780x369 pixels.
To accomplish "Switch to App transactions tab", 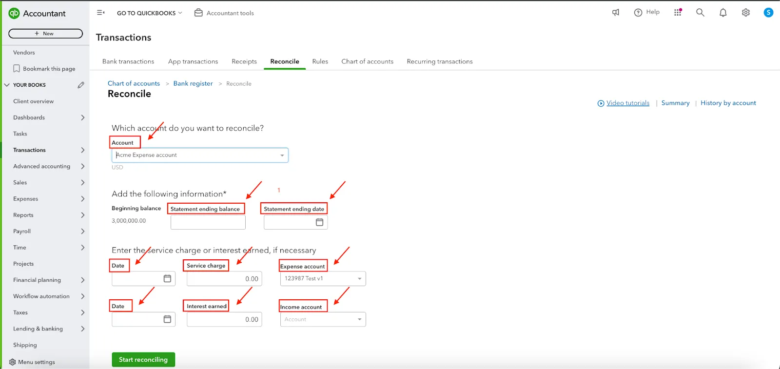I will (x=193, y=61).
